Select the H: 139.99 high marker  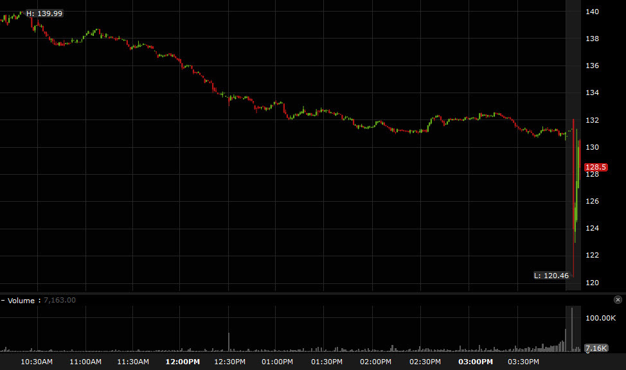tap(44, 13)
